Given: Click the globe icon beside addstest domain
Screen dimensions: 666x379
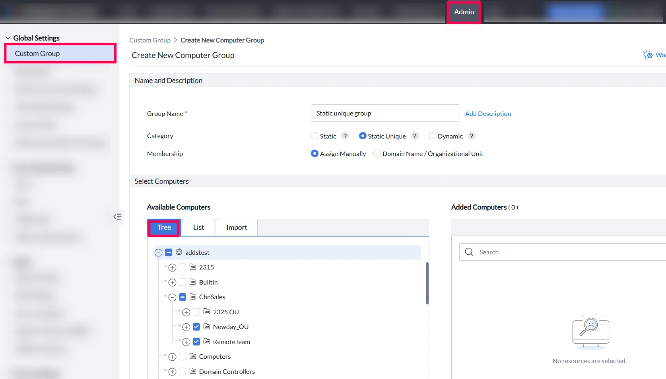Looking at the screenshot, I should click(x=179, y=252).
